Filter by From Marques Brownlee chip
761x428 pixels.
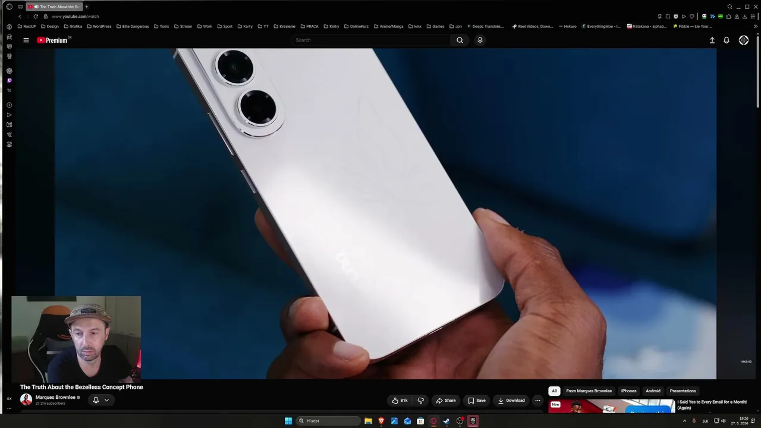589,391
